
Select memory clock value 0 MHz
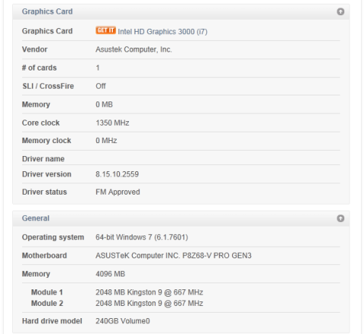point(106,141)
